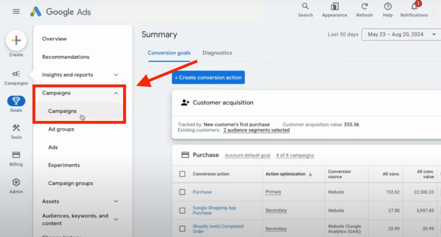Click the Create plus button

(16, 40)
